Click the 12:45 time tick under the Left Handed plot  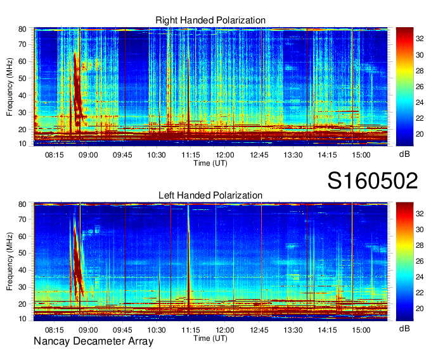point(259,330)
